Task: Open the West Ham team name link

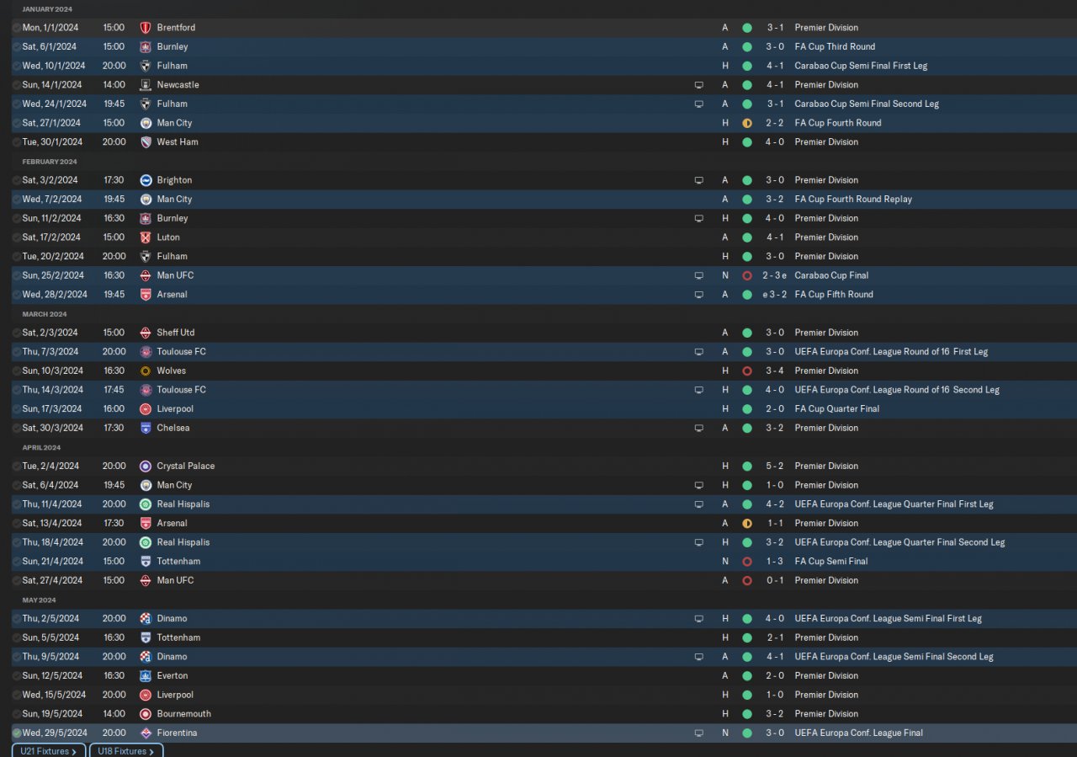Action: pos(178,142)
